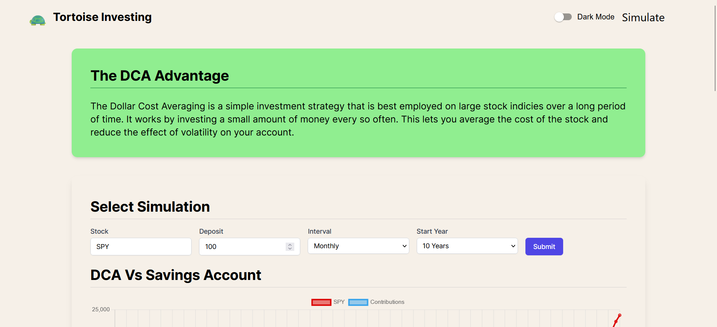The width and height of the screenshot is (717, 327).
Task: Open the Interval dropdown showing Monthly
Action: pos(358,246)
